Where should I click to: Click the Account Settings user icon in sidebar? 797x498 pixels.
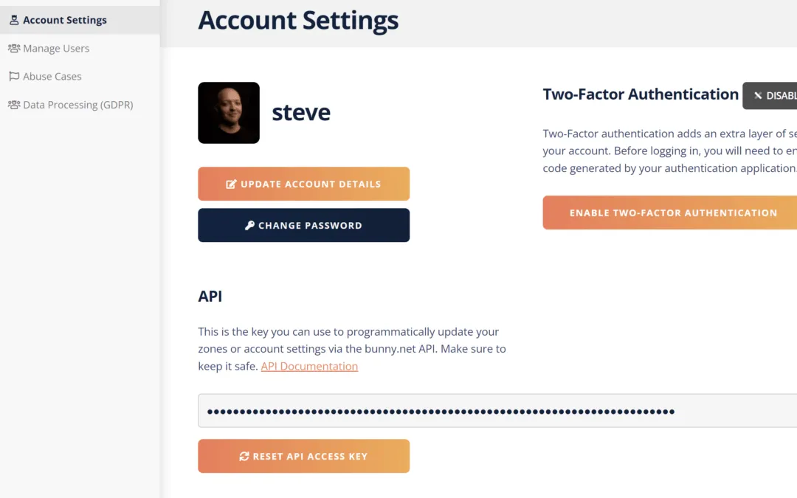[x=14, y=20]
